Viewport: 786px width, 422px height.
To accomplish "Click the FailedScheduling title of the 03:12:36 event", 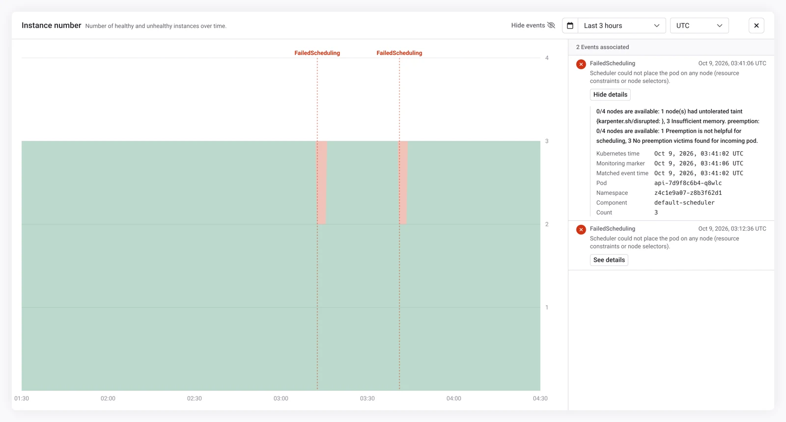I will coord(613,229).
